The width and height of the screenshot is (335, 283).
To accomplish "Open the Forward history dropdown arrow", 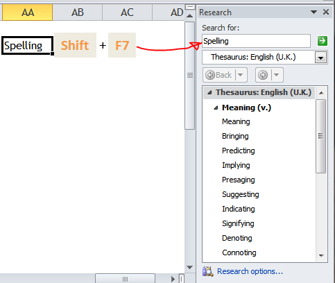I will (x=277, y=75).
